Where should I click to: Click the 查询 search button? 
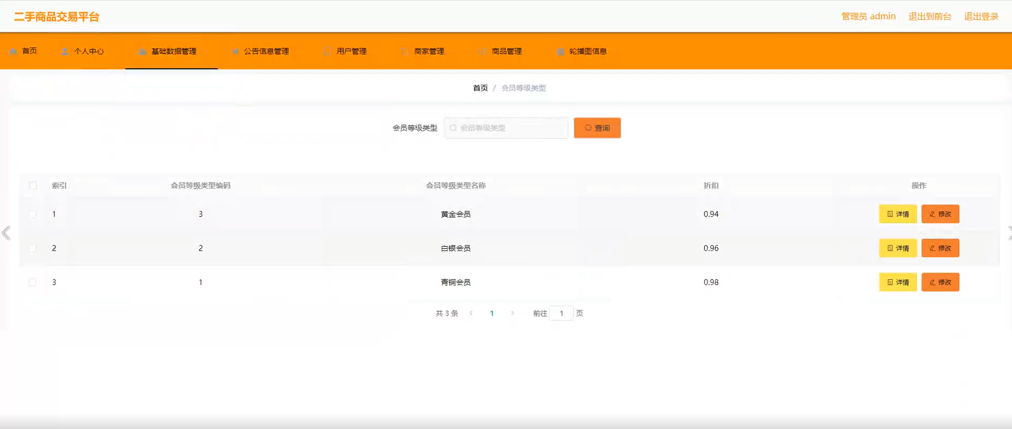(x=597, y=128)
